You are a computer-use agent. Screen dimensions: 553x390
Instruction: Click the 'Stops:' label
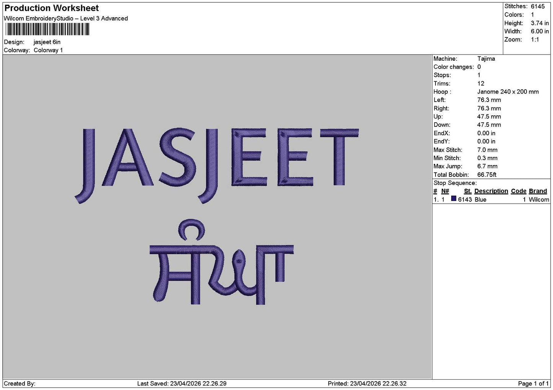[442, 75]
